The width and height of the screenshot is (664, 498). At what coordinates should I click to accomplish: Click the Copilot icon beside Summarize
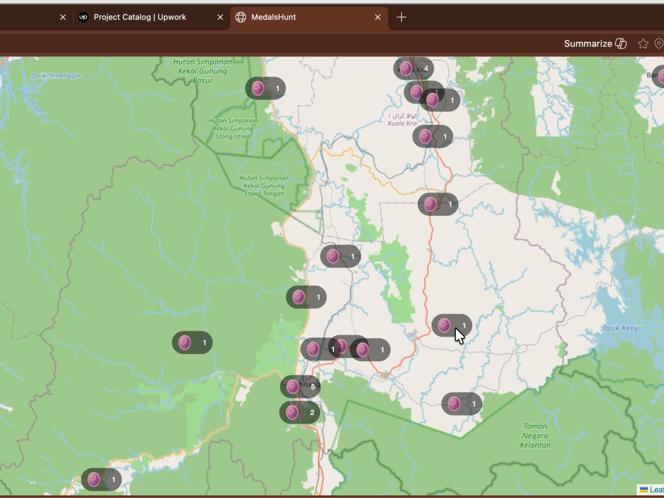coord(621,44)
